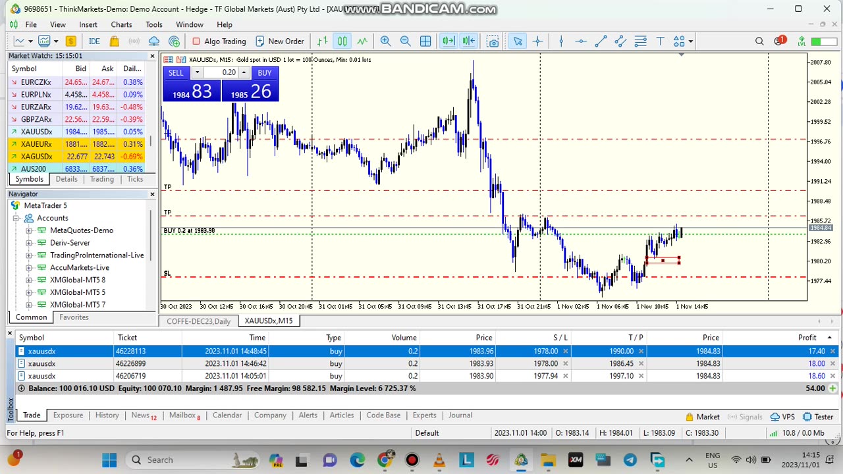Switch chart to bar chart type
This screenshot has height=474, width=843.
pyautogui.click(x=323, y=41)
